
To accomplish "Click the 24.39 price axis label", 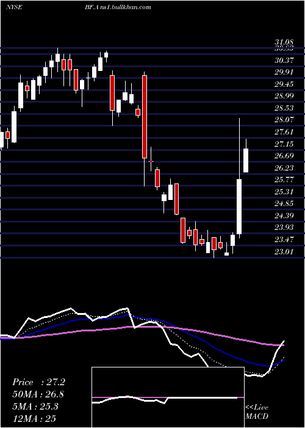I will [284, 215].
